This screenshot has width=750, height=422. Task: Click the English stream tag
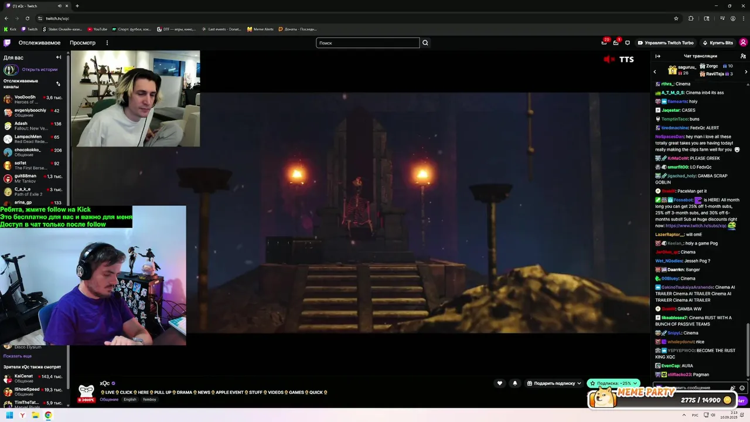[x=130, y=400]
